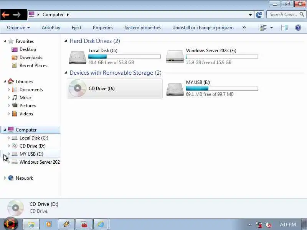Expand Local Disk (C:) in the tree

9,138
